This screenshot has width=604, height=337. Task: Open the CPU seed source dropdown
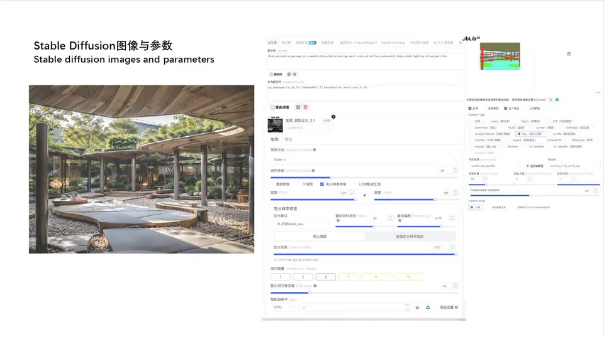(284, 308)
